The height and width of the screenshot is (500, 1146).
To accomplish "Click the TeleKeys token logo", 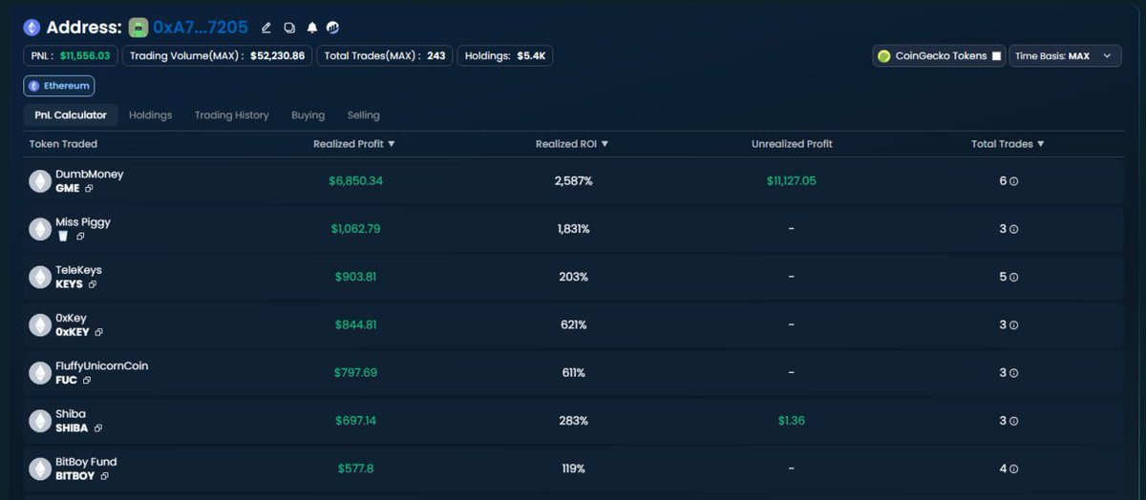I will click(40, 277).
